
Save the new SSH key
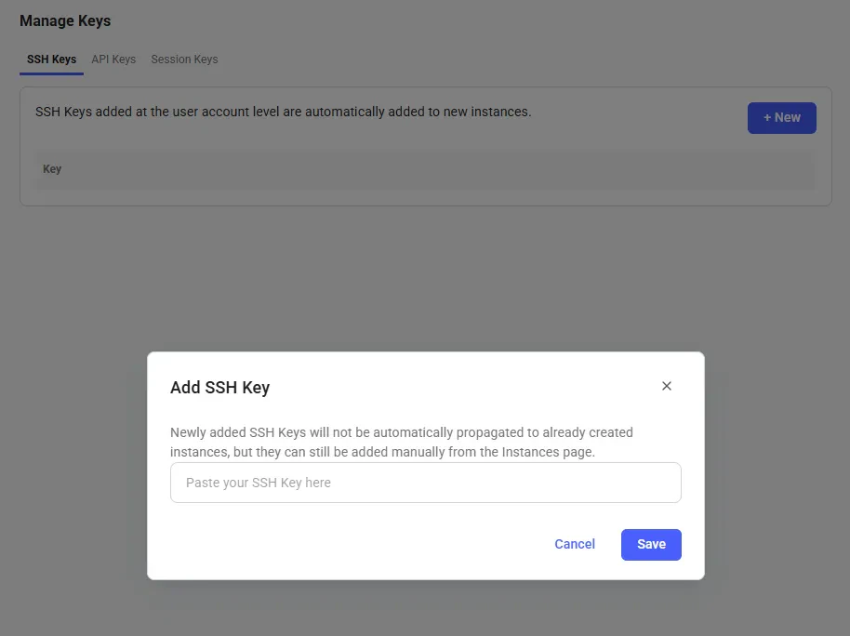click(651, 544)
